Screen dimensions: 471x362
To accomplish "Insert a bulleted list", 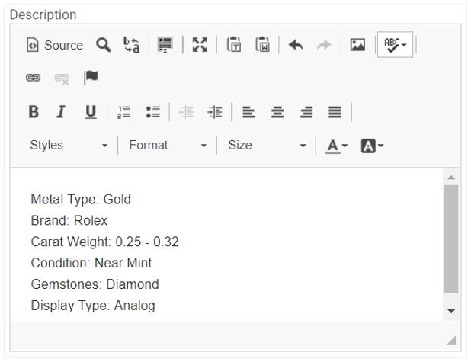I will click(x=153, y=112).
